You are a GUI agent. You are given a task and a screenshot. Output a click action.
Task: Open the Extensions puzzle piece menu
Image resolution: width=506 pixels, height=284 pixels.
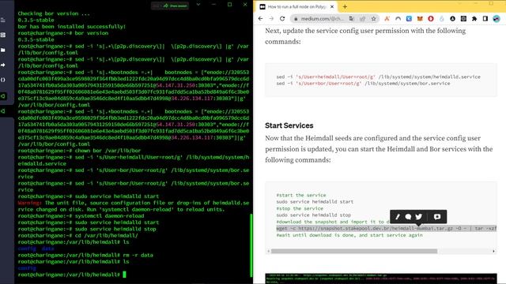[x=474, y=19]
